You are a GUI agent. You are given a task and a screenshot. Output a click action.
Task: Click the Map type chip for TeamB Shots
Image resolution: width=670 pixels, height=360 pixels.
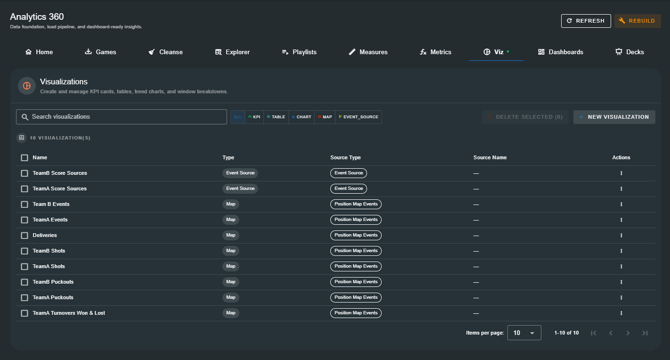pyautogui.click(x=231, y=251)
